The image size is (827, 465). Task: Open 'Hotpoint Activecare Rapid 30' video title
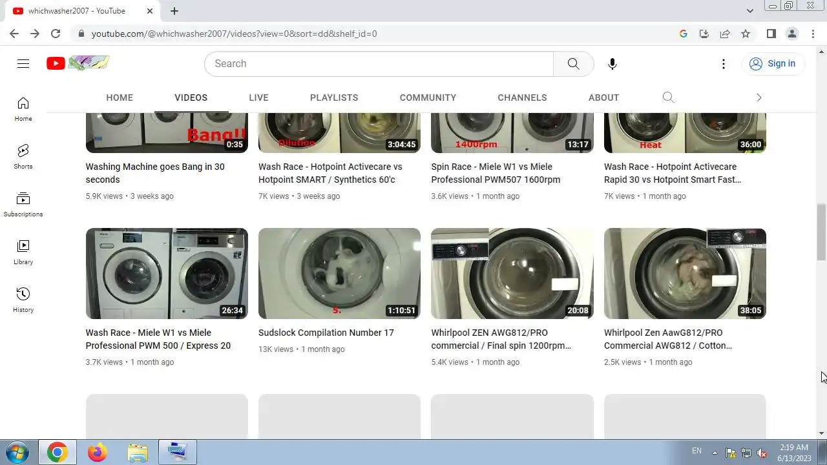[x=673, y=173]
